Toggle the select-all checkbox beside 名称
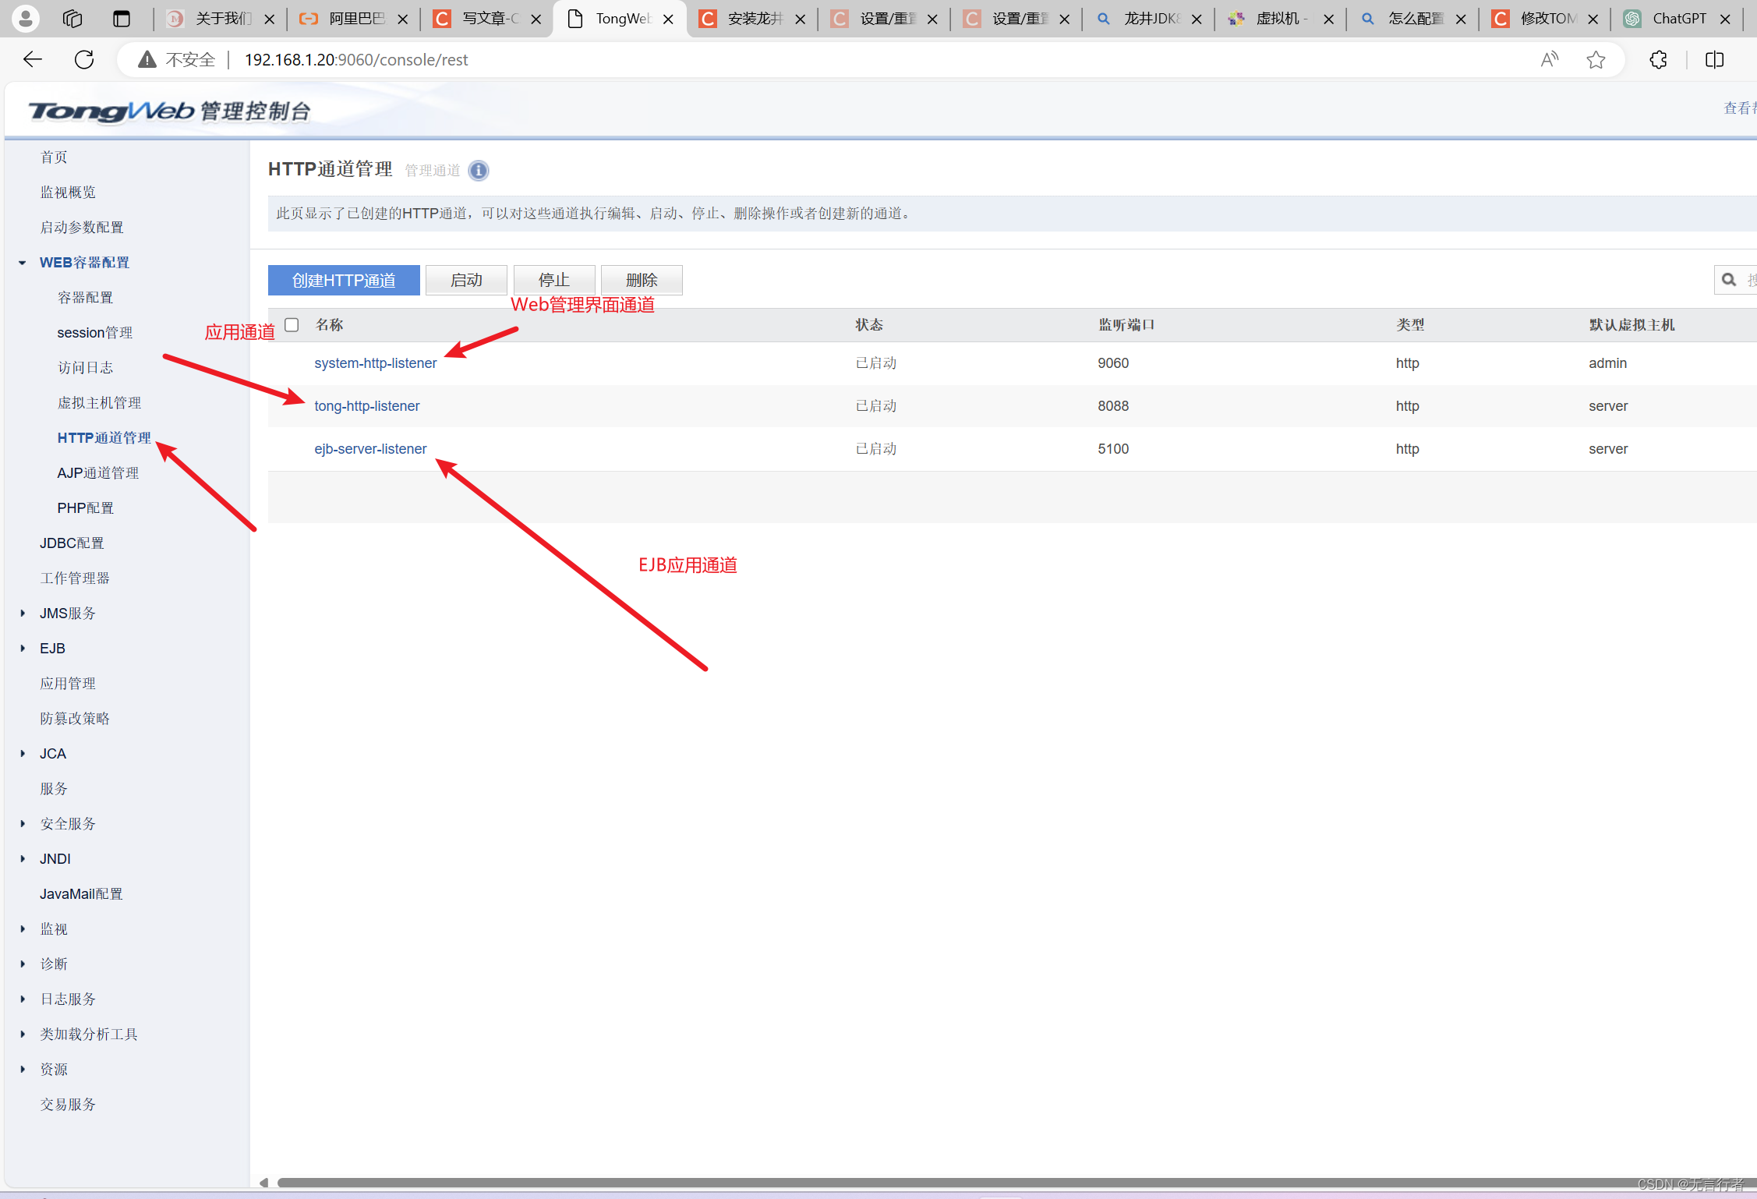The height and width of the screenshot is (1199, 1757). point(292,325)
